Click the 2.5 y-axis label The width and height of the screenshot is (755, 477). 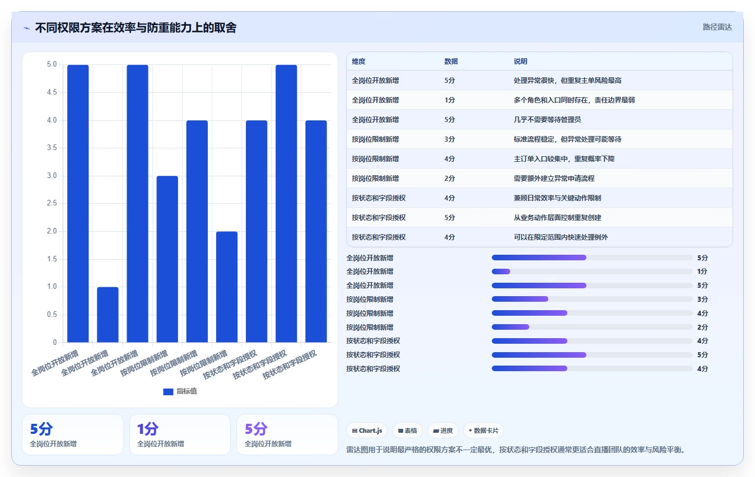(x=52, y=204)
